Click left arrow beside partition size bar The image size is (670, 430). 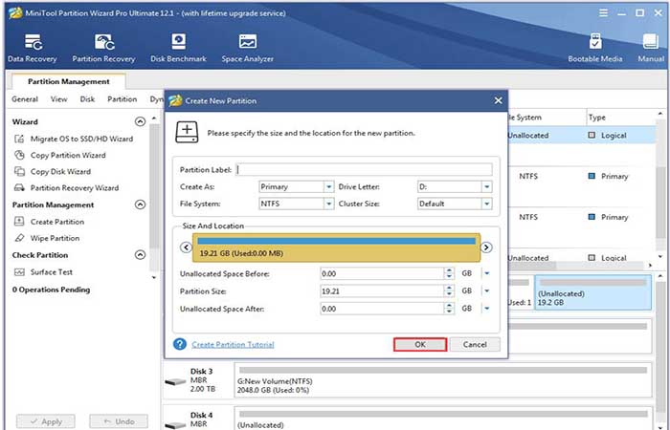(186, 247)
